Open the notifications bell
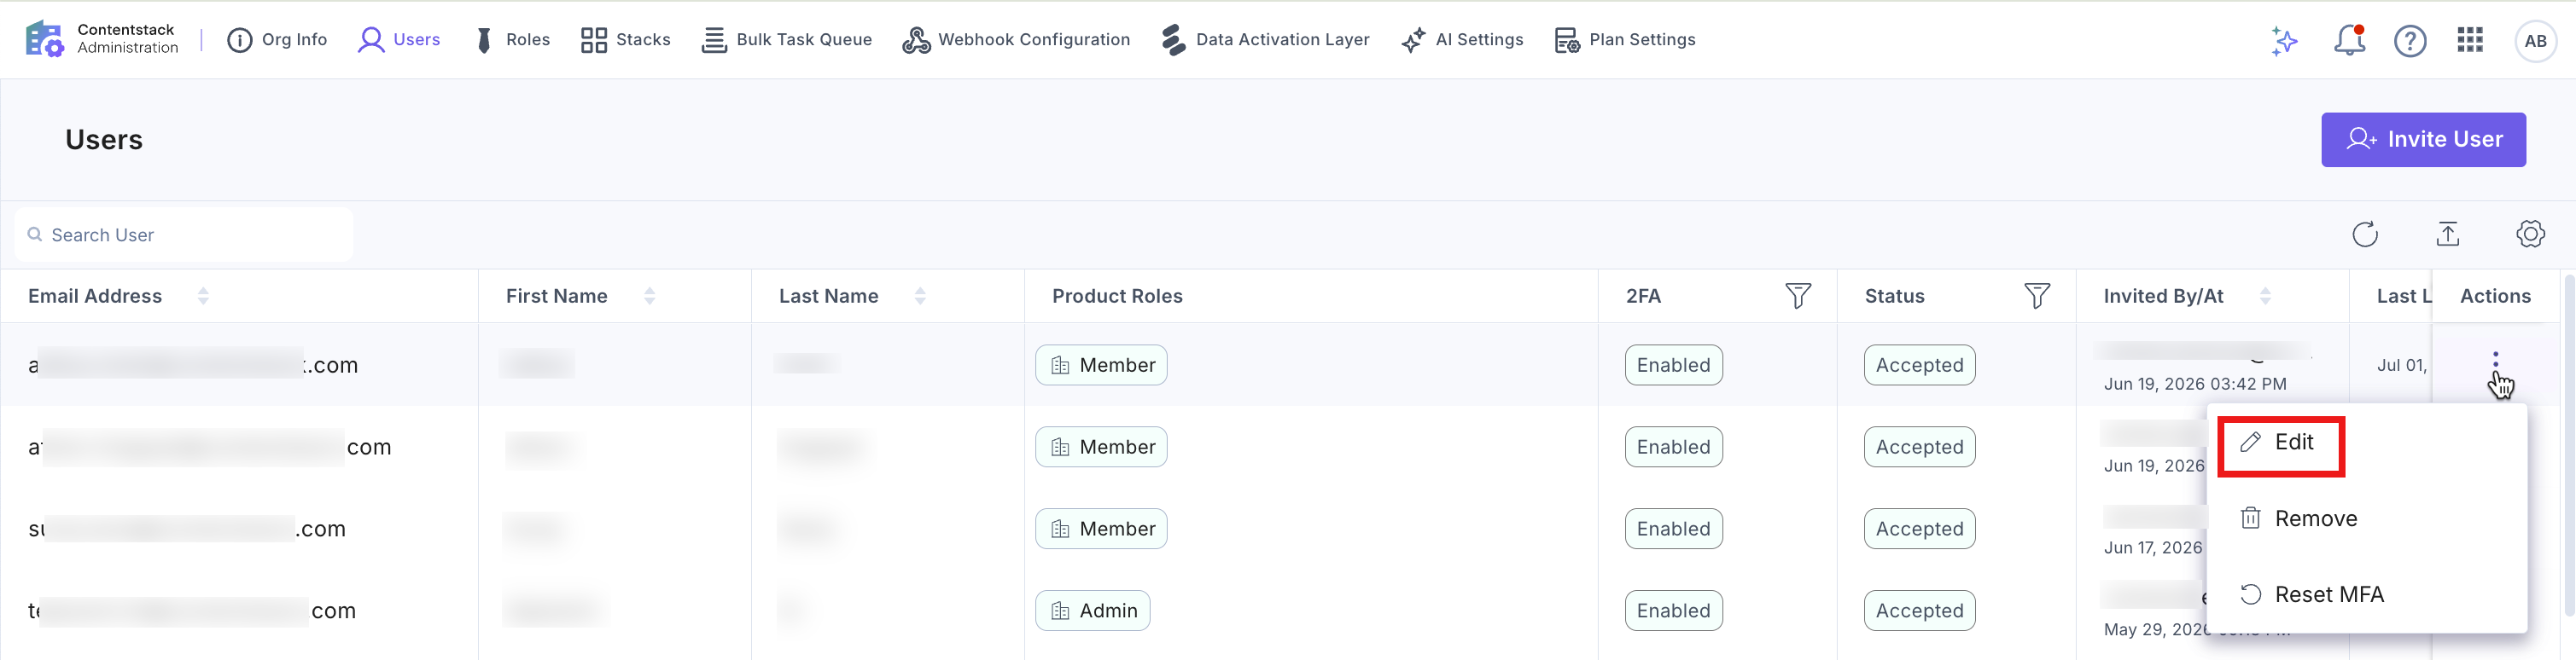 [x=2349, y=41]
